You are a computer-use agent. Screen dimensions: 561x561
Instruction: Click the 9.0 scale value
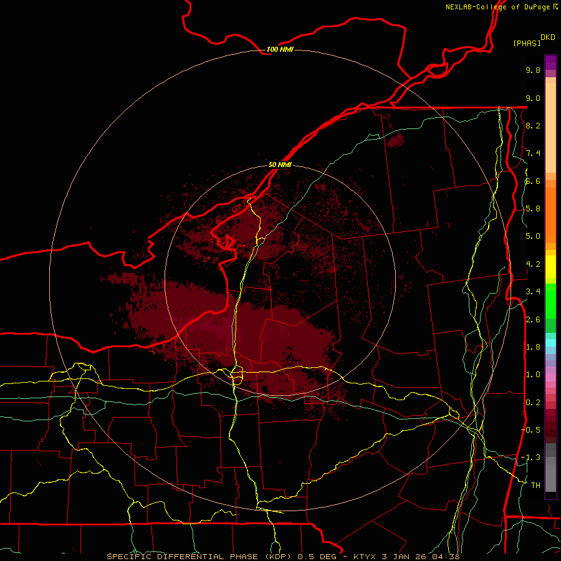533,98
